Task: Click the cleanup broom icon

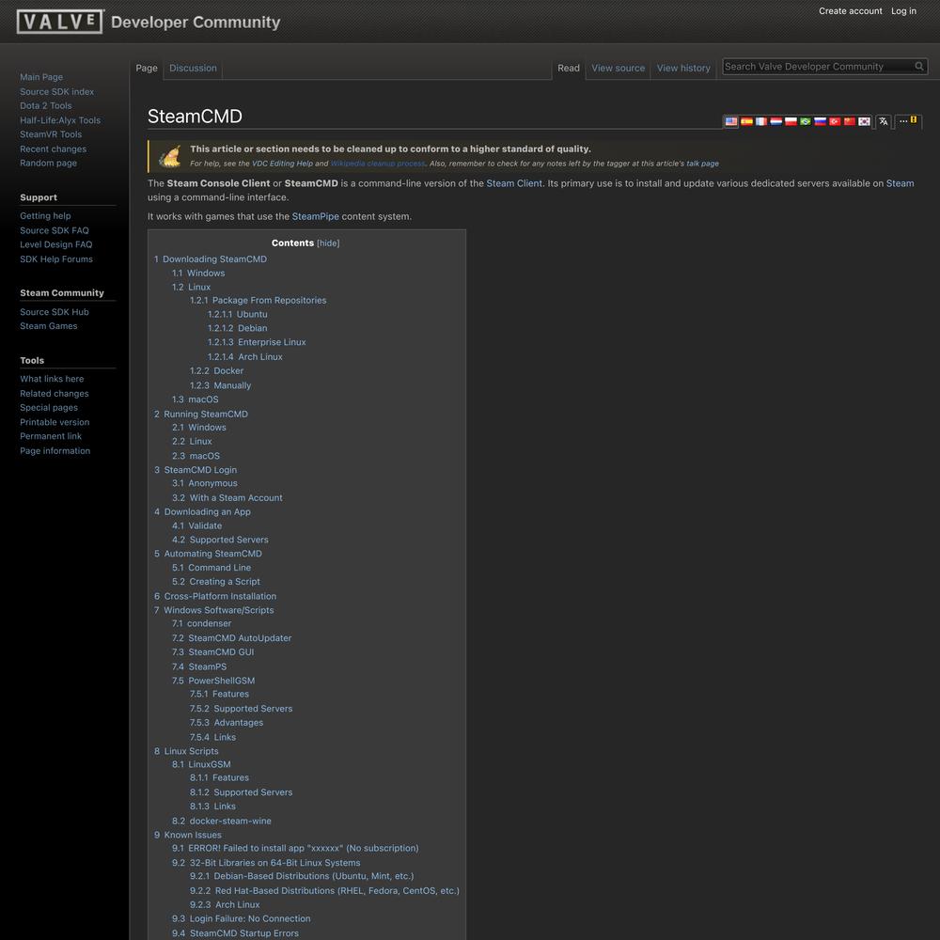Action: (169, 156)
